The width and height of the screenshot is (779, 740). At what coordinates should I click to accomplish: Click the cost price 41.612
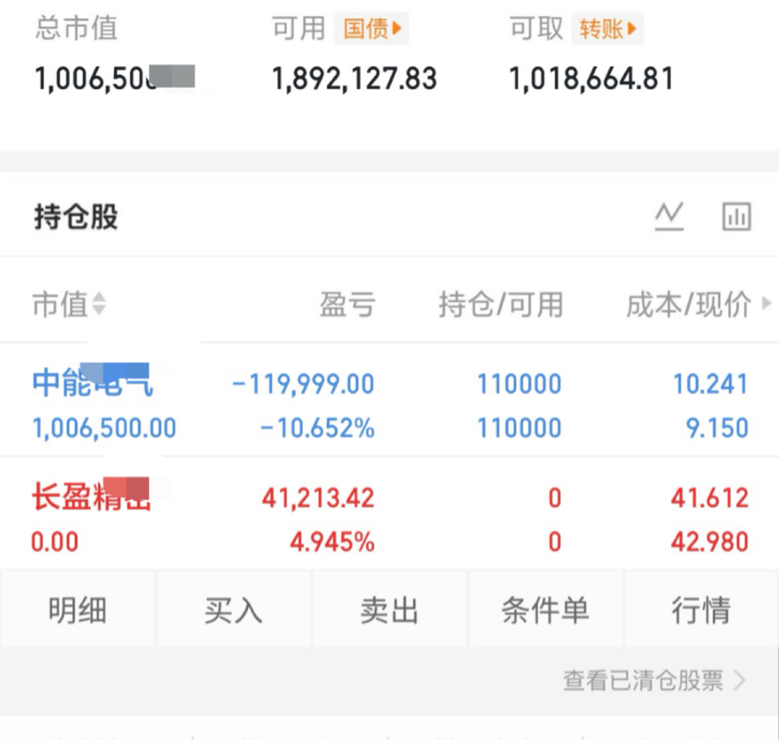click(x=710, y=498)
